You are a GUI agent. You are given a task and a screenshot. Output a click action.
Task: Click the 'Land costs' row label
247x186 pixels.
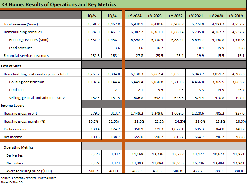[17, 90]
